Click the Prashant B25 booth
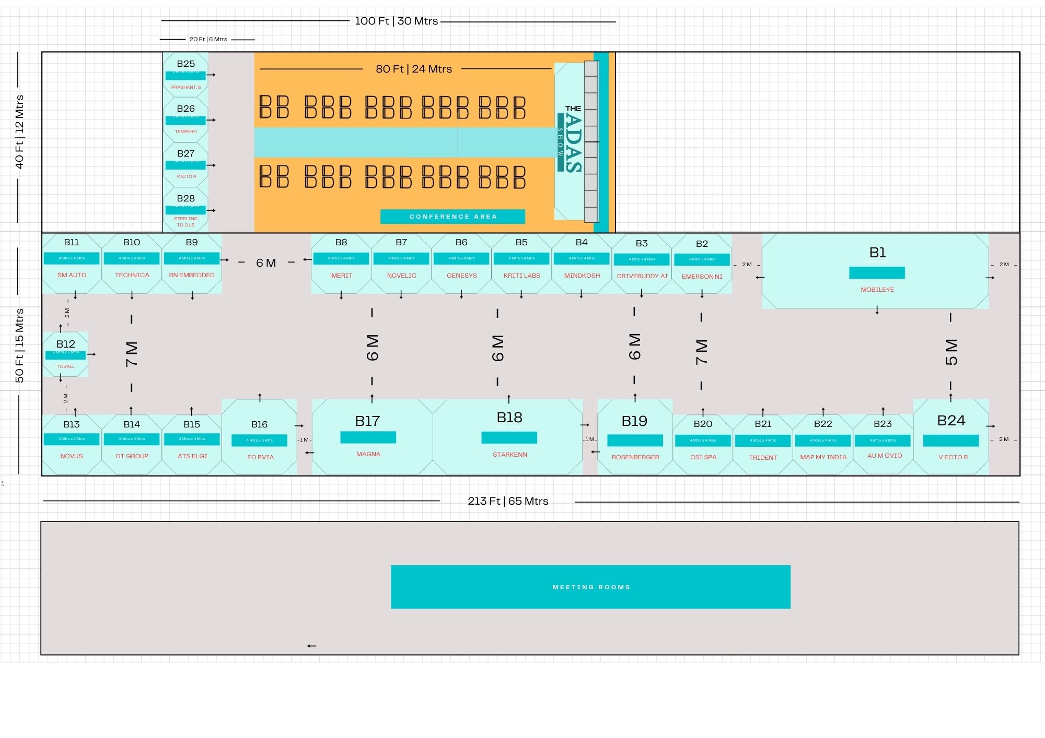Image resolution: width=1045 pixels, height=738 pixels. [x=185, y=75]
